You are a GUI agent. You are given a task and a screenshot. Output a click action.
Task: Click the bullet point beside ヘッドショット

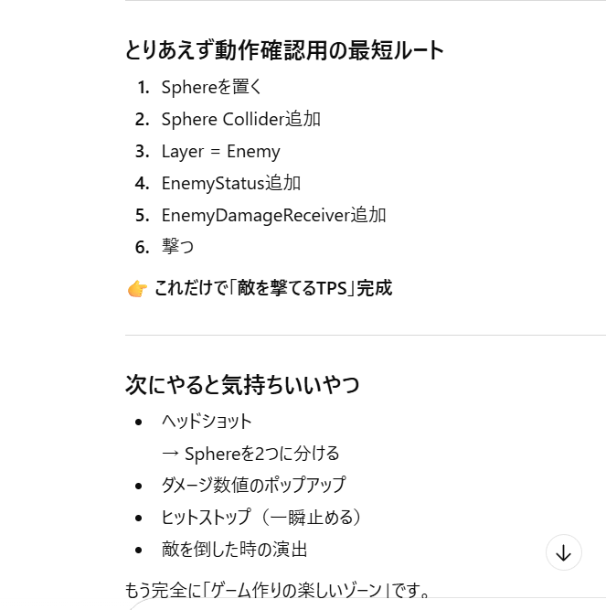click(139, 422)
